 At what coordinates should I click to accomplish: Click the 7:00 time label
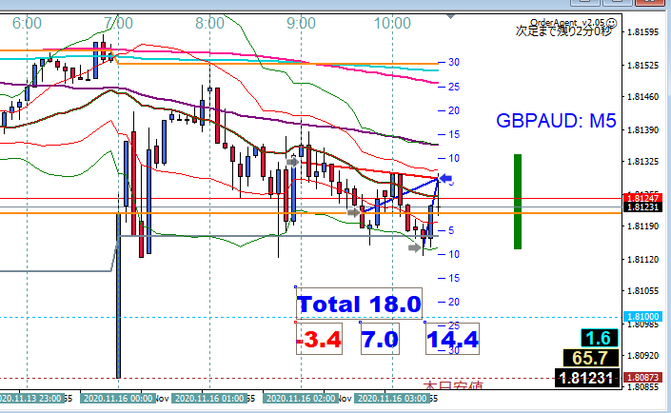119,23
